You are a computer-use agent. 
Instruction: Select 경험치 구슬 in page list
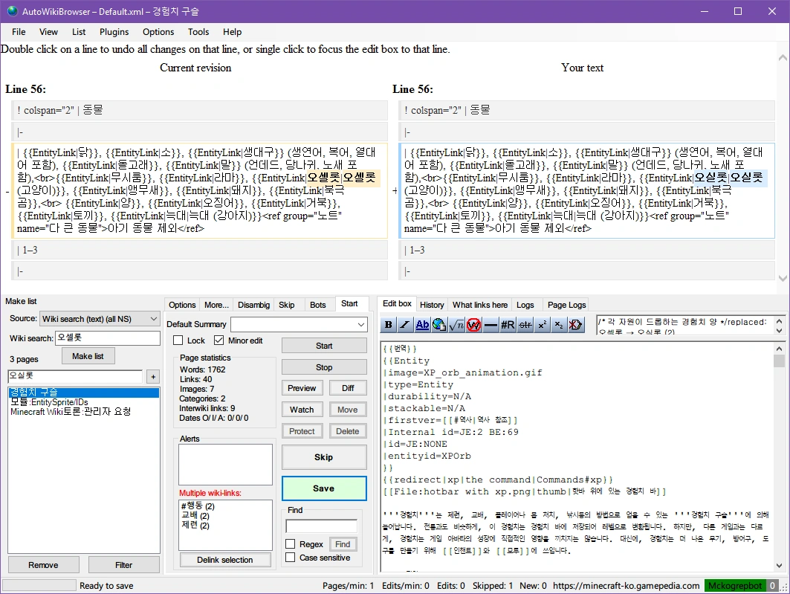tap(84, 392)
